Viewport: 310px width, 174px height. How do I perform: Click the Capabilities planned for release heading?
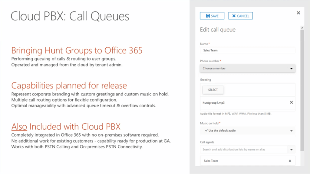pyautogui.click(x=69, y=85)
